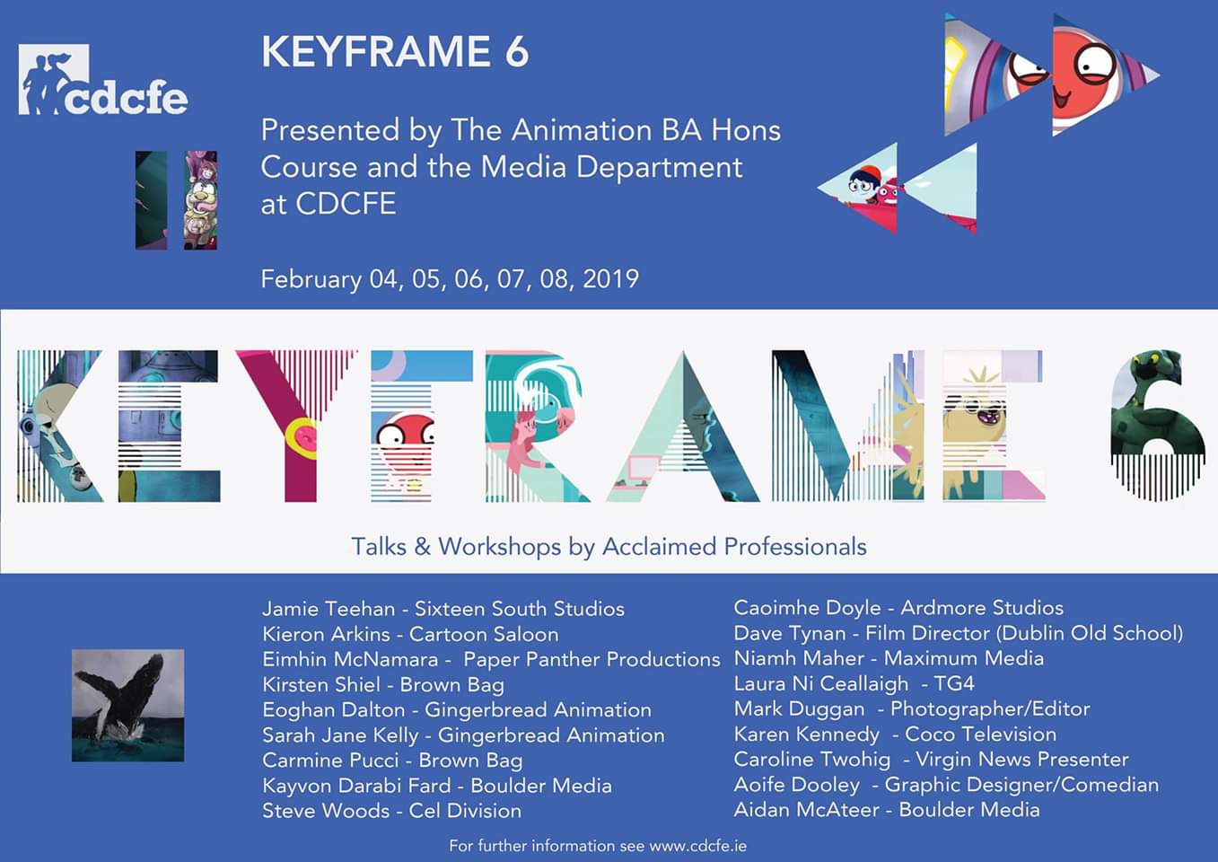The width and height of the screenshot is (1218, 862).
Task: Open the breaching whale thumbnail
Action: (127, 706)
